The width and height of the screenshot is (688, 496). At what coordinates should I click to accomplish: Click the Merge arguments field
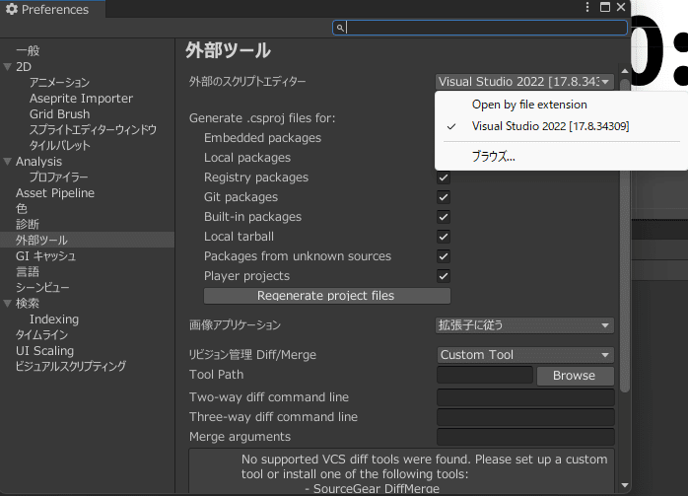coord(525,437)
